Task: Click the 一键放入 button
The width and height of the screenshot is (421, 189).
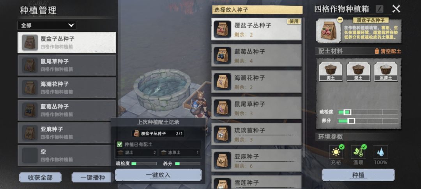Action: 158,175
